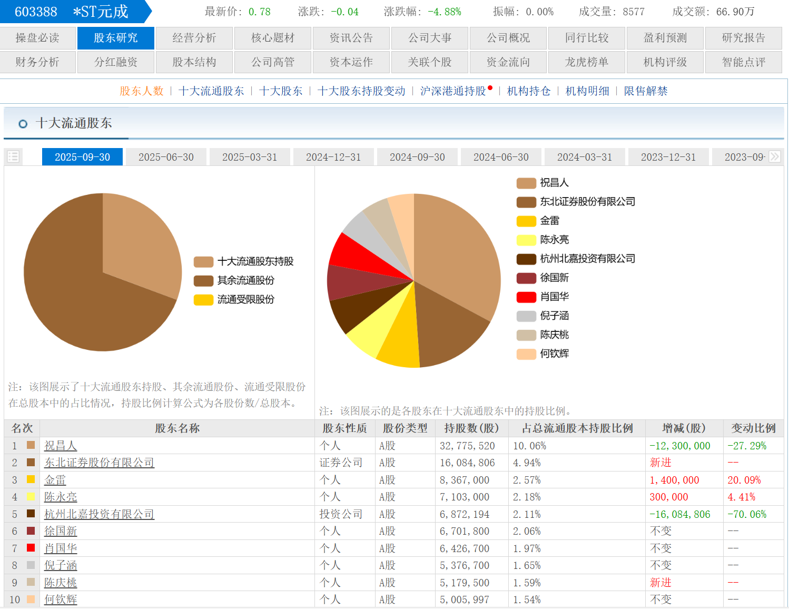
Task: Click 十大流通股东持股 legend marker
Action: click(203, 262)
